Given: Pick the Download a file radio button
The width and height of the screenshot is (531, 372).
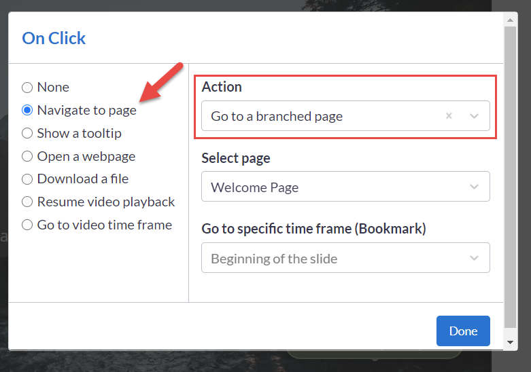Looking at the screenshot, I should pos(27,179).
